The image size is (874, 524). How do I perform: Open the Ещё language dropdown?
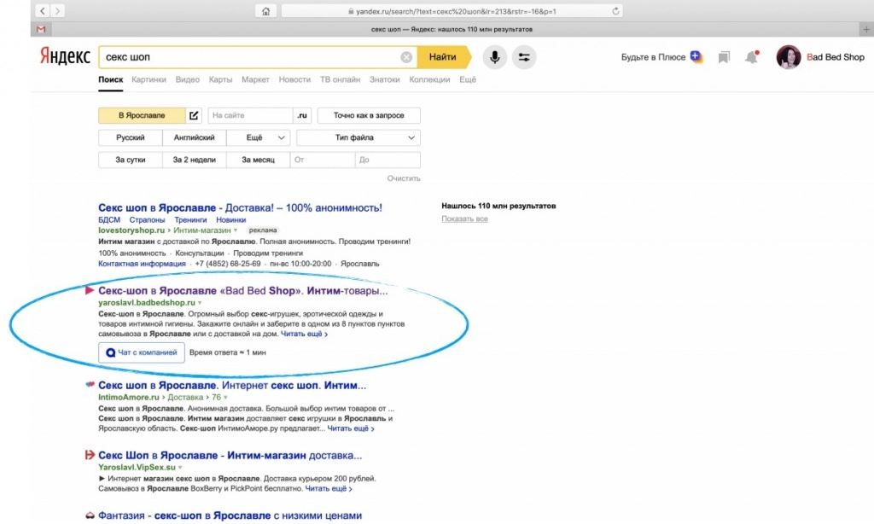pos(258,137)
